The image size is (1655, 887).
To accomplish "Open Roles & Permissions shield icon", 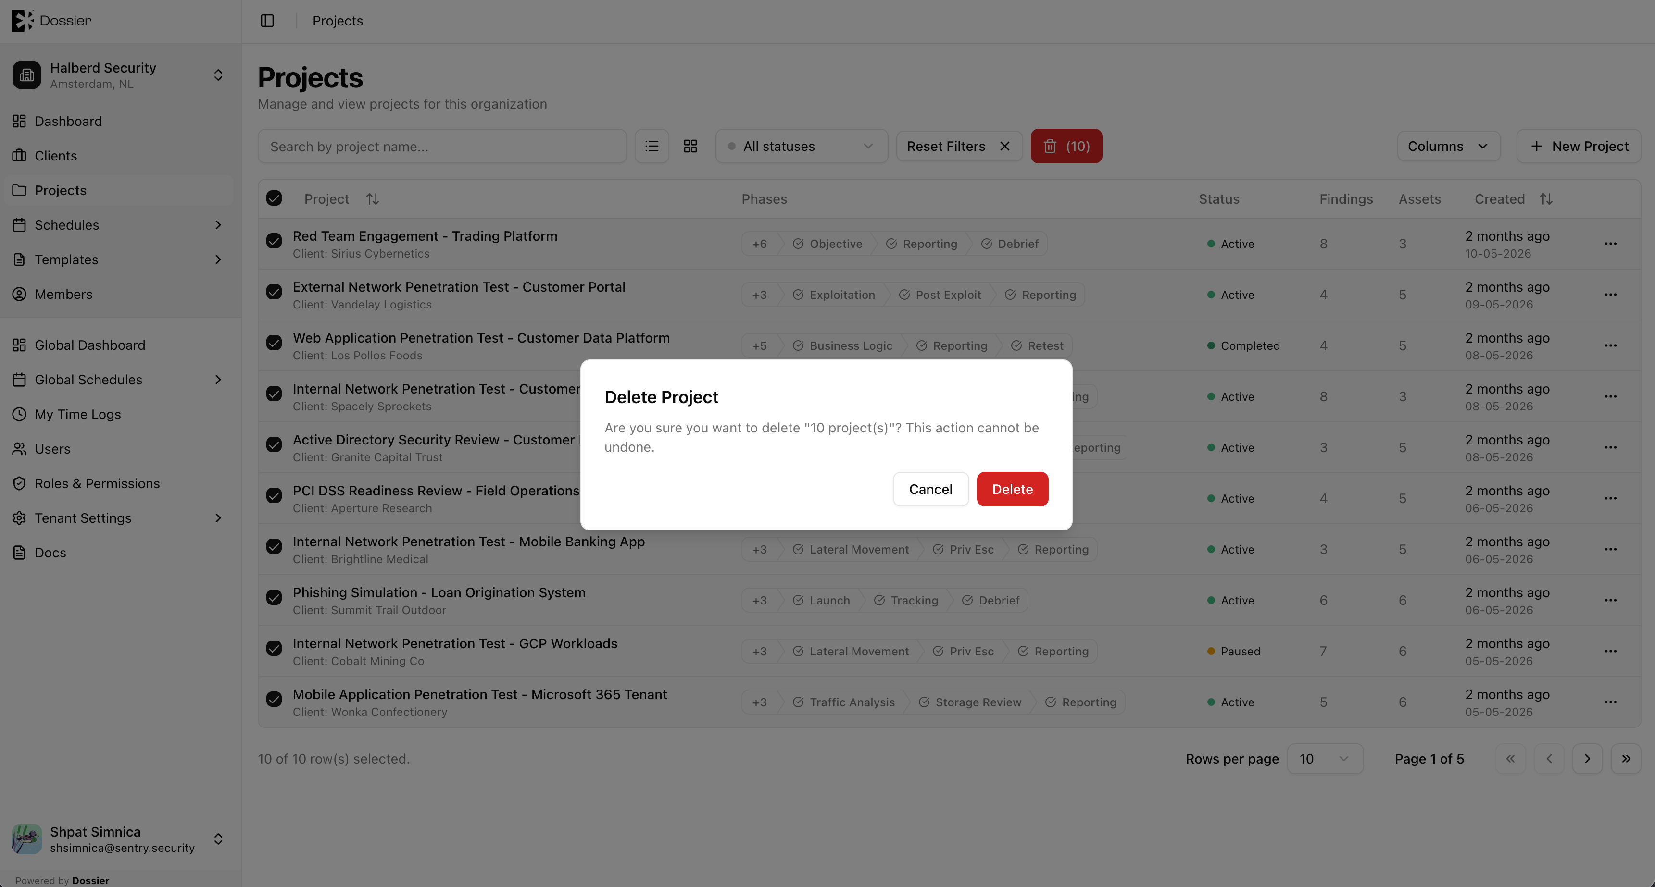I will 19,484.
